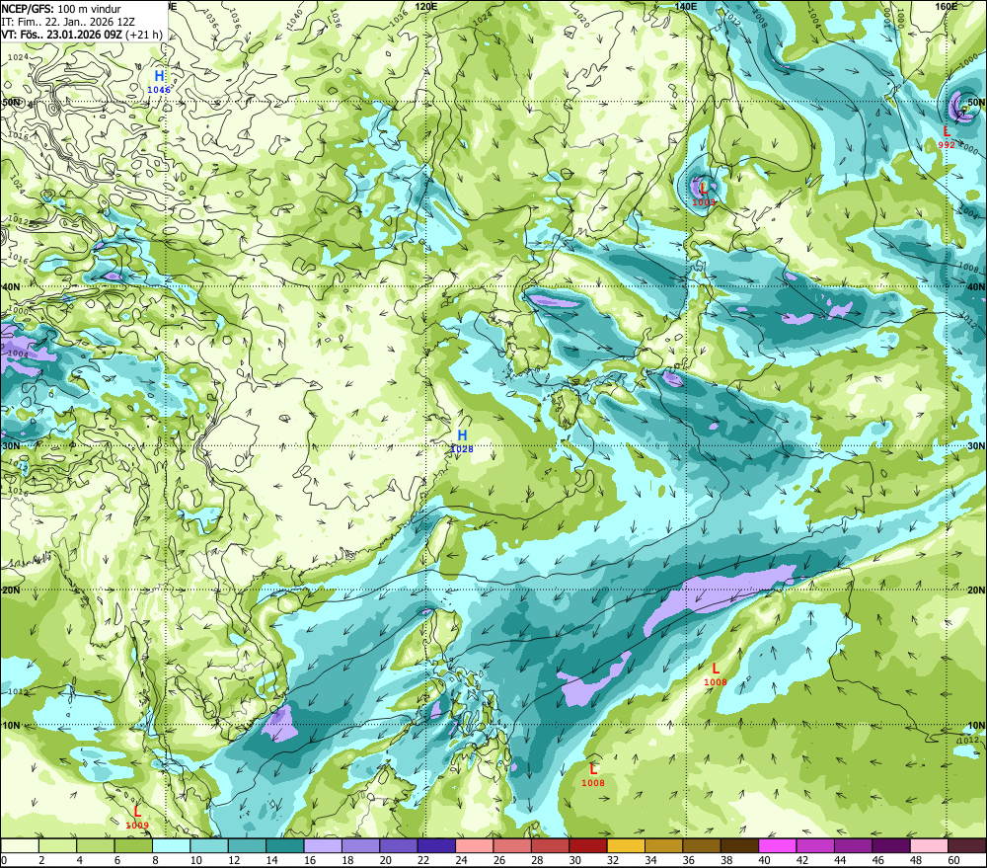Image resolution: width=987 pixels, height=868 pixels.
Task: Click the L 1003 low pressure marker
Action: [x=704, y=194]
